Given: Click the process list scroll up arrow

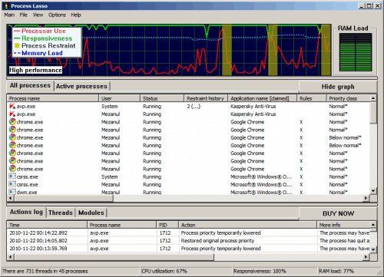Looking at the screenshot, I should click(373, 98).
